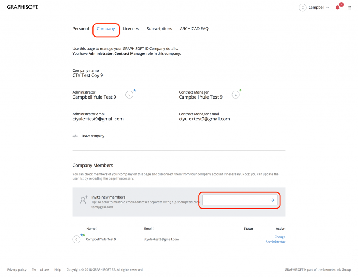This screenshot has width=358, height=277.
Task: Click Contract Manager email address text
Action: (204, 119)
